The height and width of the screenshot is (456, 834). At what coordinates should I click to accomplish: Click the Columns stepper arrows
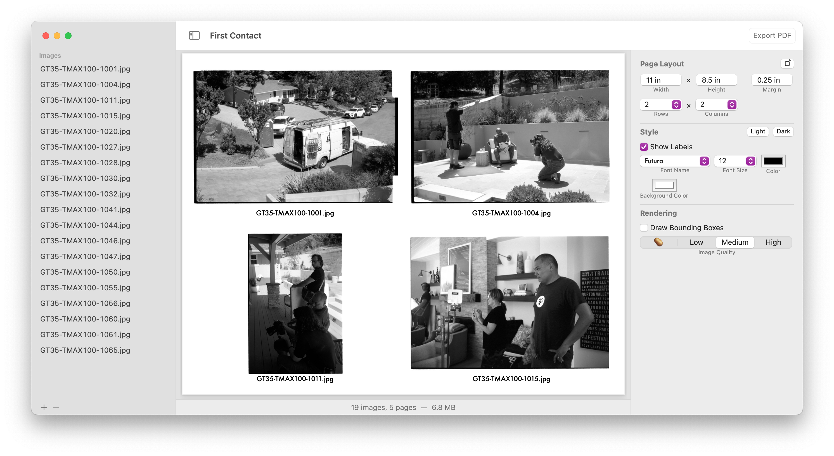(x=731, y=104)
